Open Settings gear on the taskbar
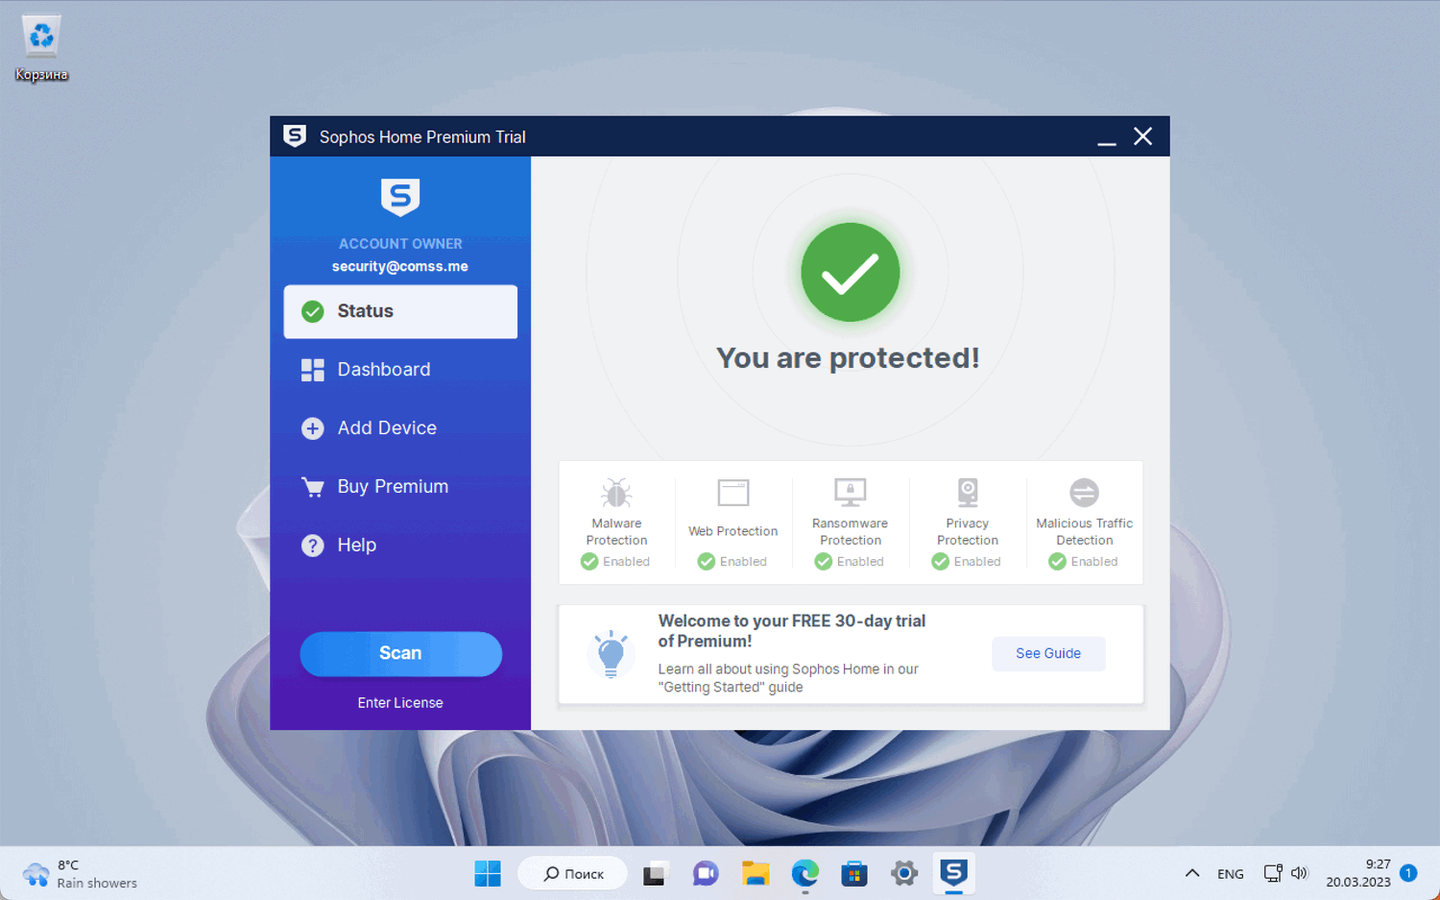Image resolution: width=1440 pixels, height=900 pixels. [904, 873]
